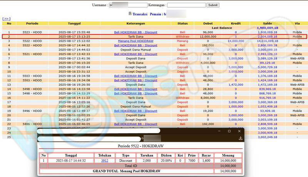Expand the >> link above the table
Image resolution: width=308 pixels, height=177 pixels.
pos(6,19)
